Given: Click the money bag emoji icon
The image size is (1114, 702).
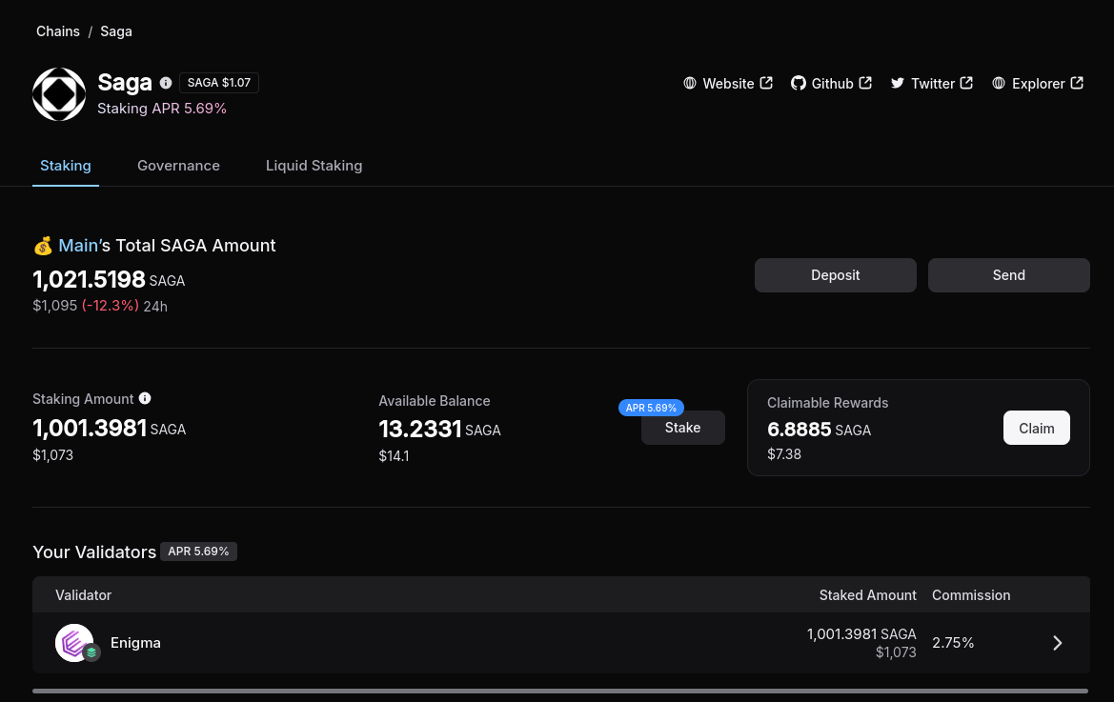Looking at the screenshot, I should click(x=43, y=247).
